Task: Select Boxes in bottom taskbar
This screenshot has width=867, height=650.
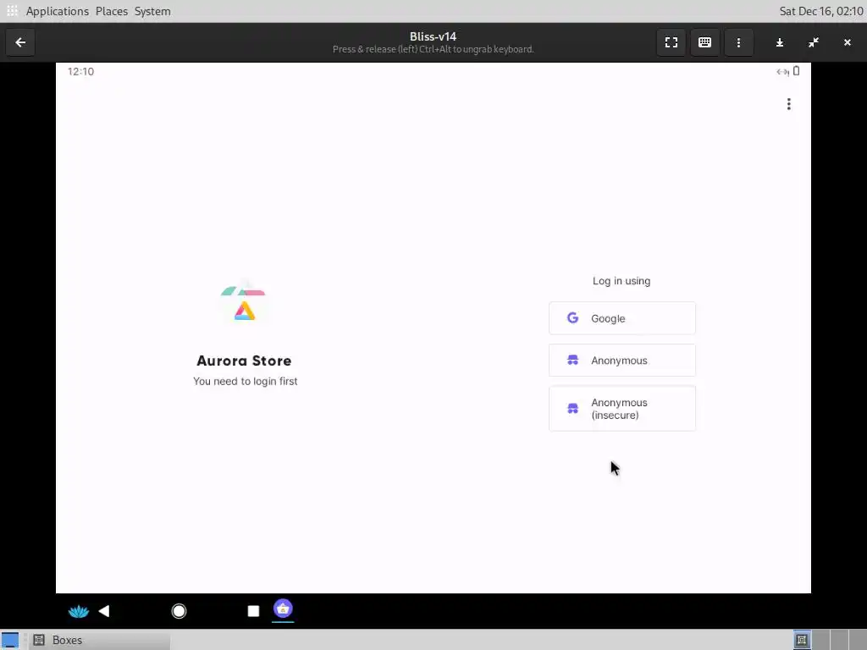Action: 100,640
